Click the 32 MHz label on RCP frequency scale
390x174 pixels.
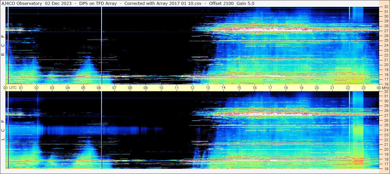point(386,7)
